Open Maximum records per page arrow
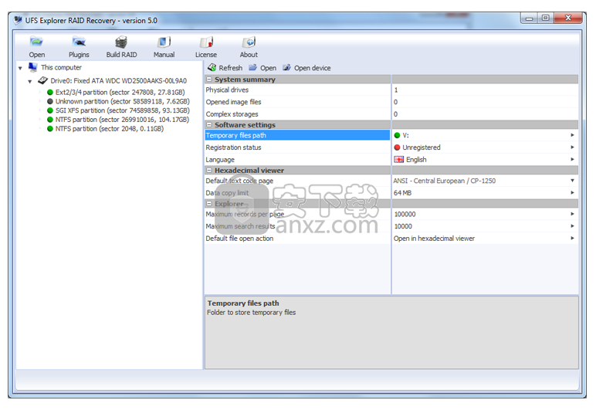Screen dimensions: 596x410 pos(572,215)
